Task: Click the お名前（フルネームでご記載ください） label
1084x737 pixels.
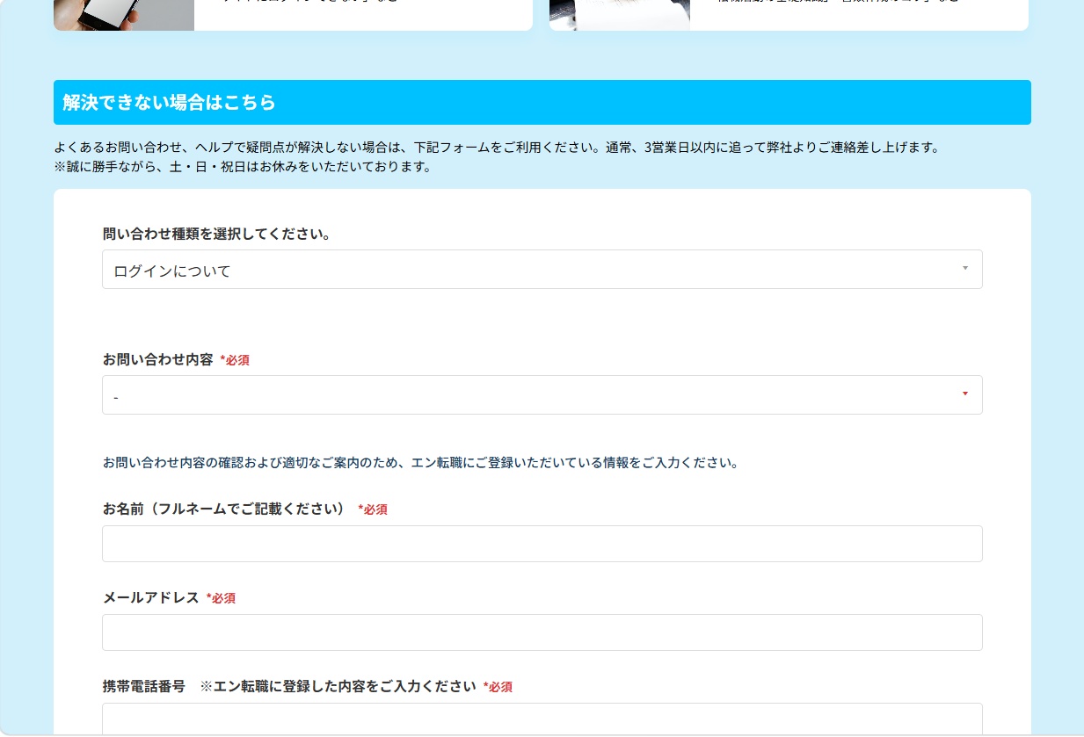Action: (x=227, y=509)
